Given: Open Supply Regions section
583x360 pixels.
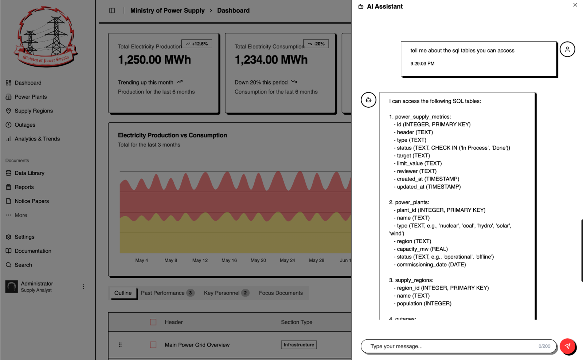Looking at the screenshot, I should (34, 111).
